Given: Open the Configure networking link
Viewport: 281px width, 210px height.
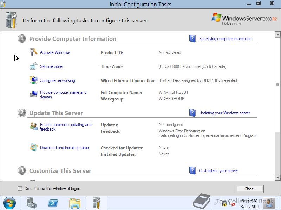Looking at the screenshot, I should (57, 80).
